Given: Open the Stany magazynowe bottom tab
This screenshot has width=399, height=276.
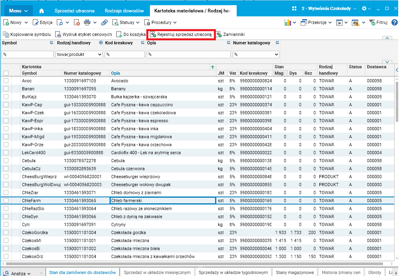Looking at the screenshot, I should (295, 272).
